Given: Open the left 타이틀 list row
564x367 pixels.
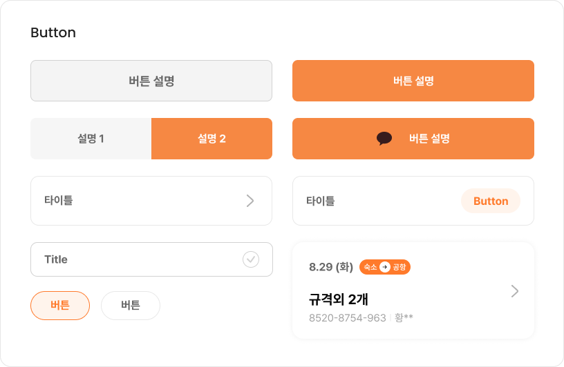Looking at the screenshot, I should (x=138, y=201).
